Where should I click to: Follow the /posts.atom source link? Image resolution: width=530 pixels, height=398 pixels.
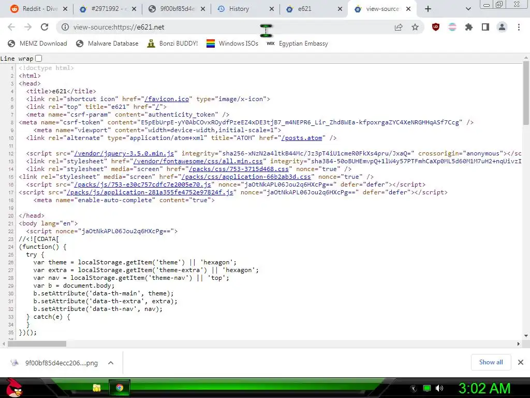pyautogui.click(x=302, y=138)
